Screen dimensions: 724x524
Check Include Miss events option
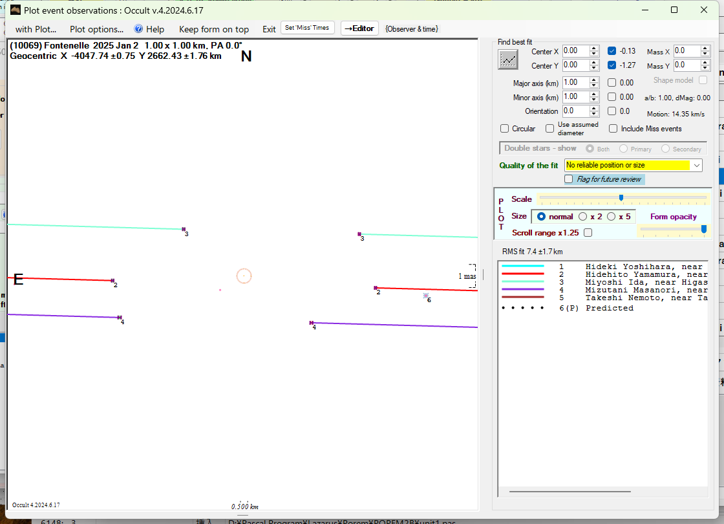click(x=613, y=129)
